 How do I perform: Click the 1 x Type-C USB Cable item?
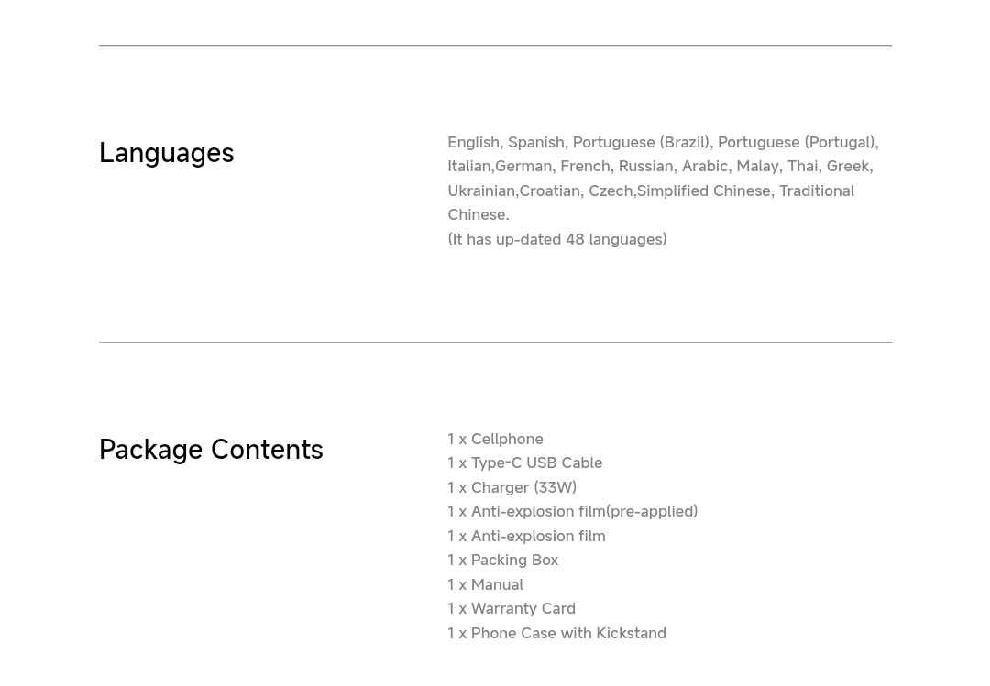pos(524,463)
